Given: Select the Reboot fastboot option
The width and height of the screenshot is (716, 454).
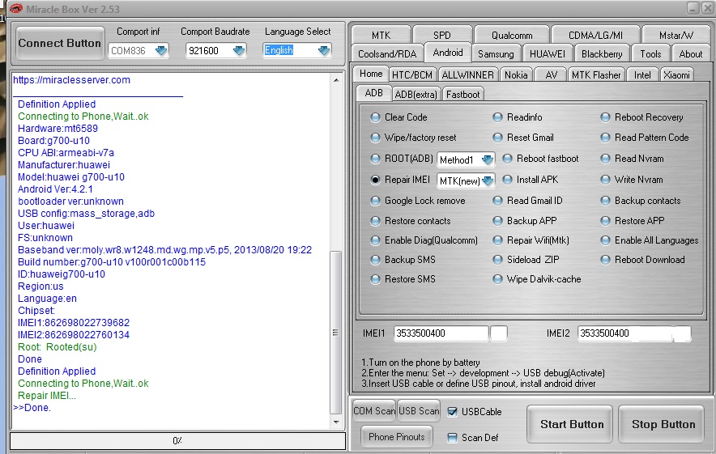Looking at the screenshot, I should click(x=507, y=159).
